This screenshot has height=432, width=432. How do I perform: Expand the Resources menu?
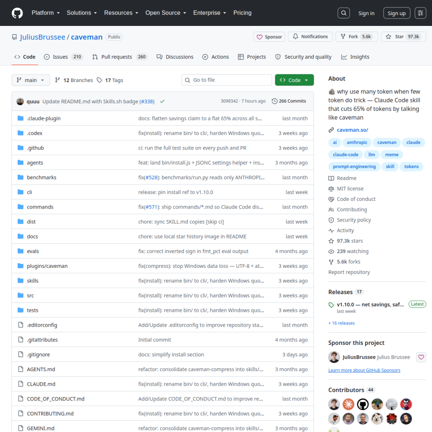point(121,13)
